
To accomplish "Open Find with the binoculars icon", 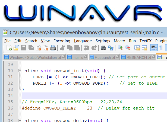I will coord(103,48).
